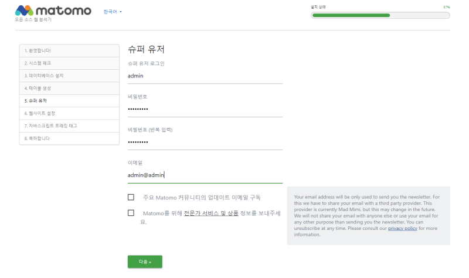Viewport: 469px width, 278px height.
Task: Click the 슈퍼 유저 heading
Action: (146, 49)
